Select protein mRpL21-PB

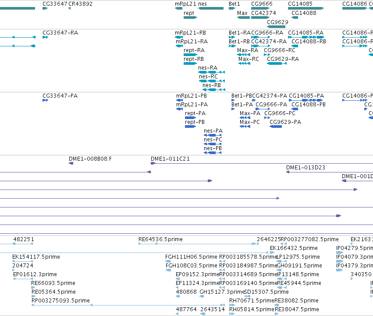[x=180, y=100]
